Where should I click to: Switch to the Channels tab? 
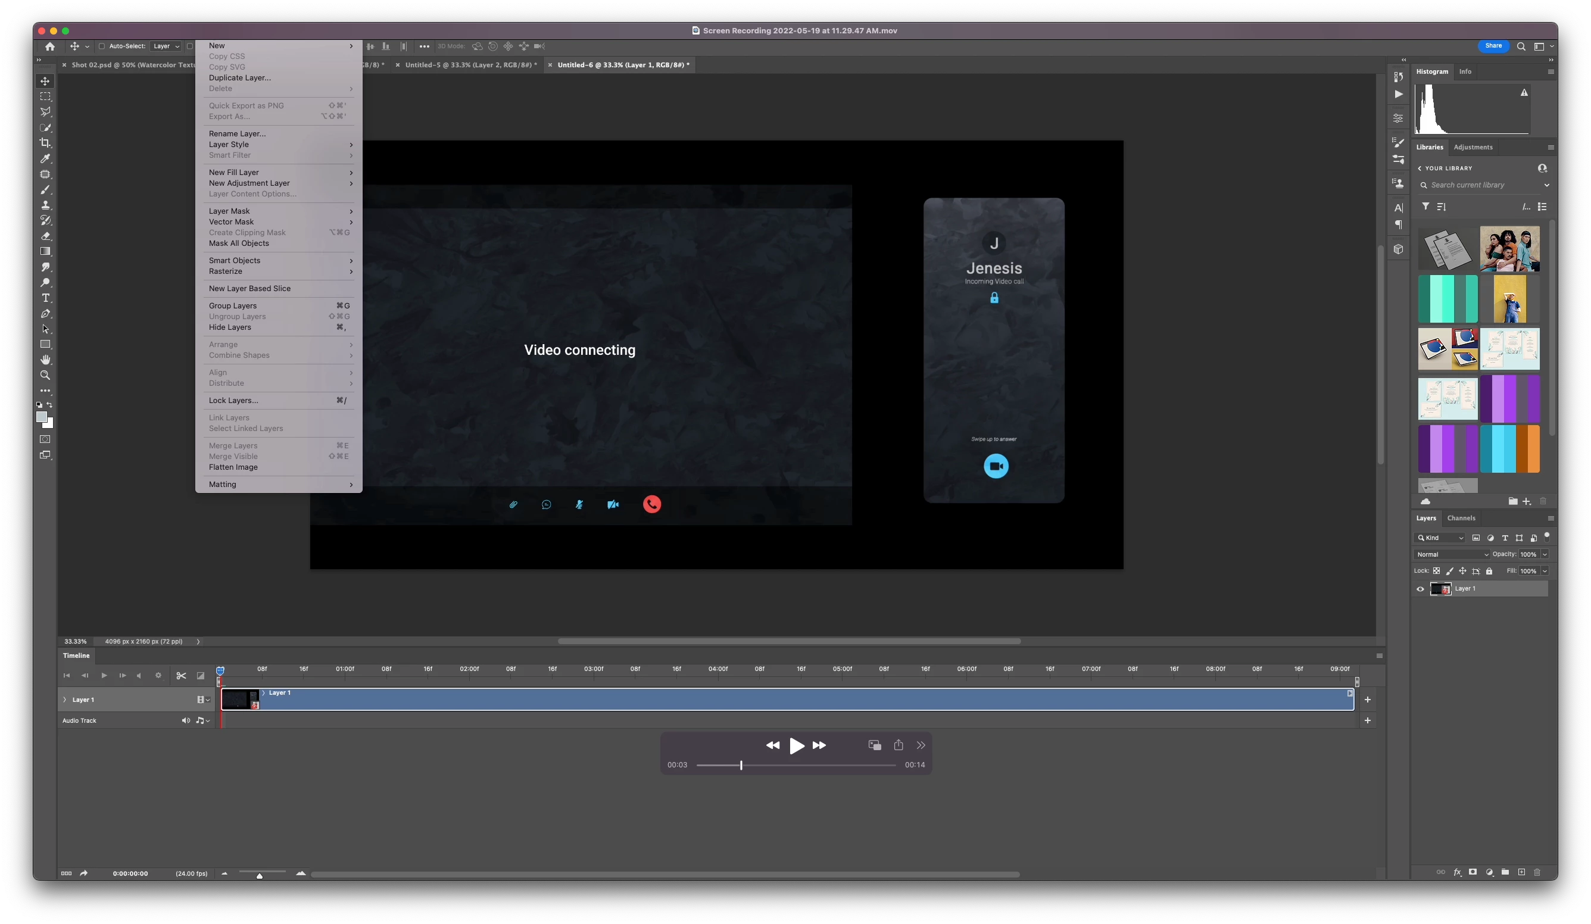[x=1461, y=518]
